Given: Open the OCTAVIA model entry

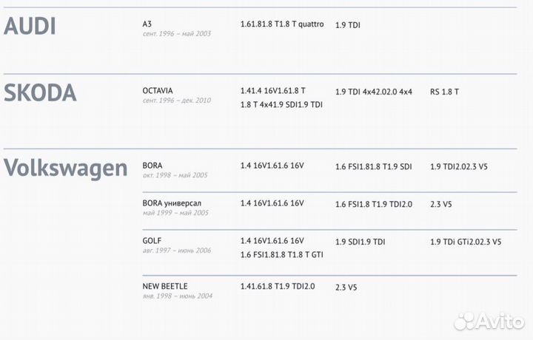Looking at the screenshot, I should click(157, 90).
